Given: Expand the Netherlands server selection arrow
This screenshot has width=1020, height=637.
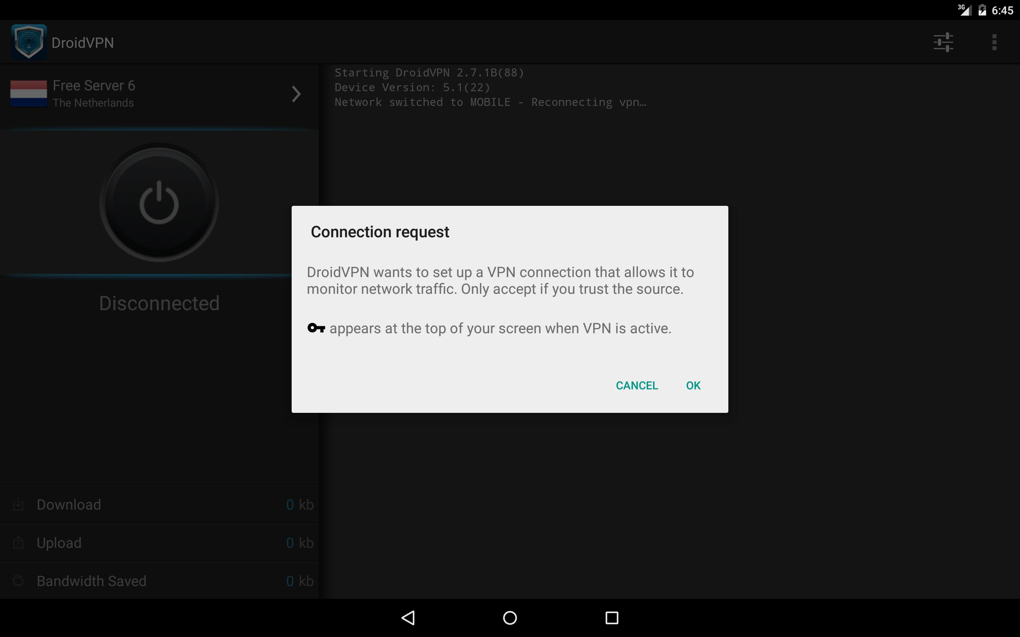Looking at the screenshot, I should [296, 93].
